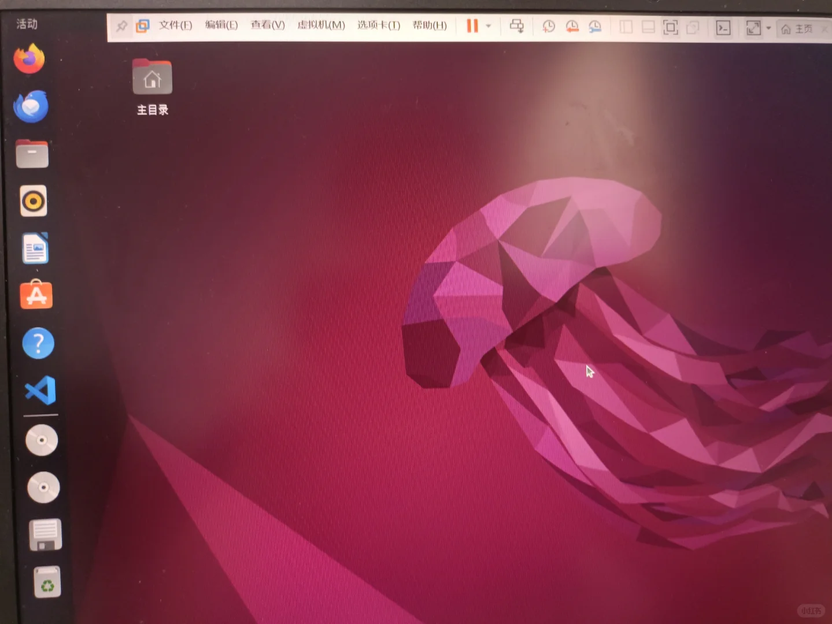Viewport: 832px width, 624px height.
Task: Enter full screen mode
Action: tap(670, 27)
